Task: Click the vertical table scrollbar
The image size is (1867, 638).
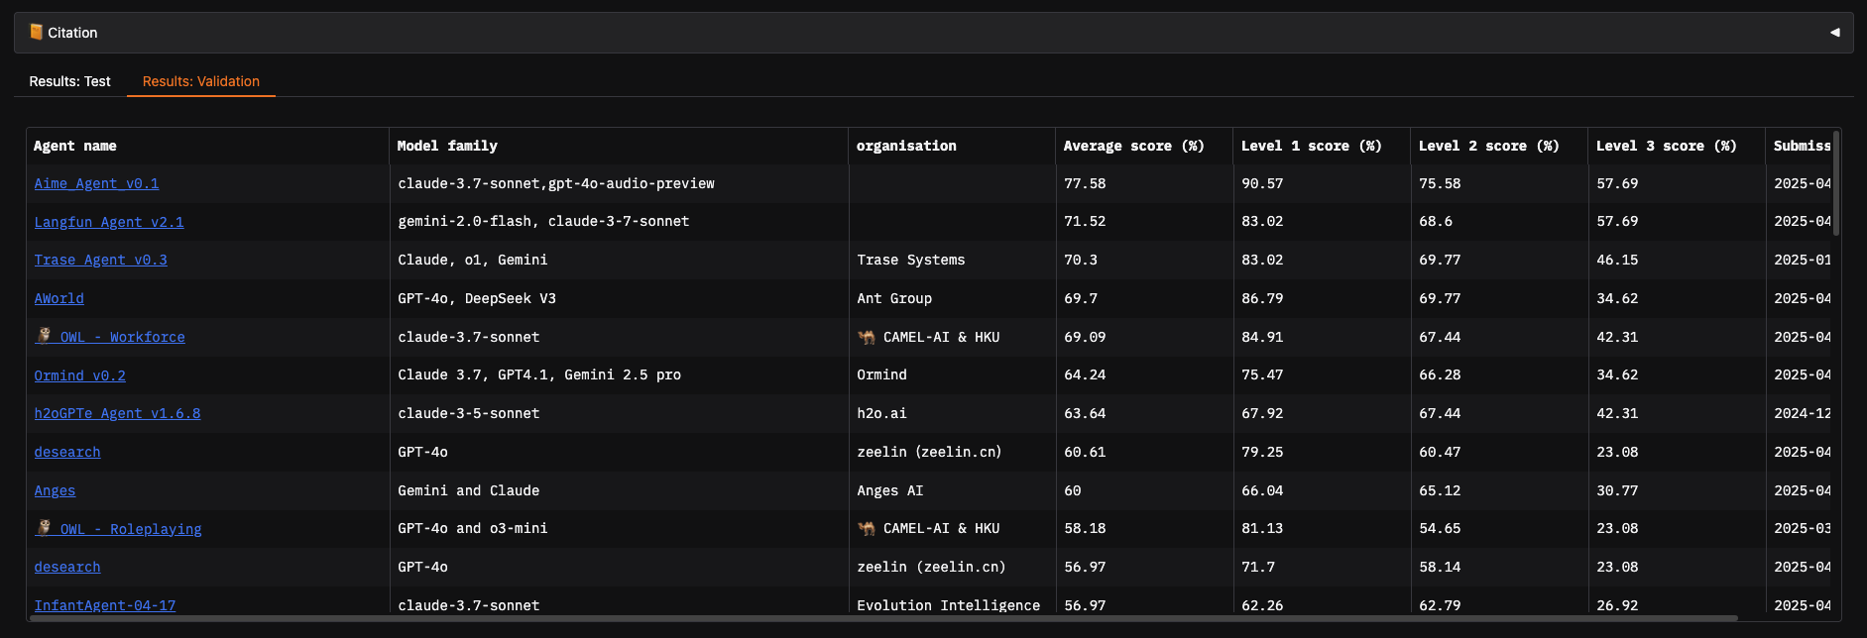Action: pos(1836,183)
